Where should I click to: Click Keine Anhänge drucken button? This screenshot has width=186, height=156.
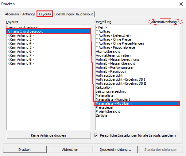[48, 135]
